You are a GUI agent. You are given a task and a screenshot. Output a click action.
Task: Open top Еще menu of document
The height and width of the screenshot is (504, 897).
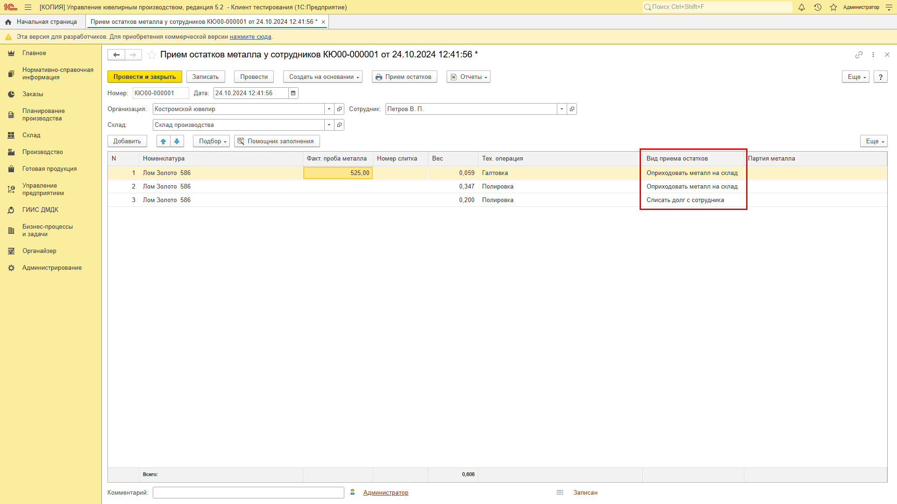(x=855, y=77)
